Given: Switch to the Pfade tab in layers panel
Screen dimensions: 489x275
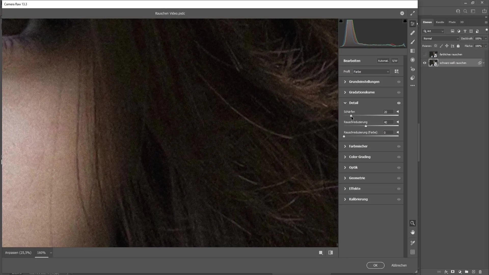Looking at the screenshot, I should [x=452, y=22].
